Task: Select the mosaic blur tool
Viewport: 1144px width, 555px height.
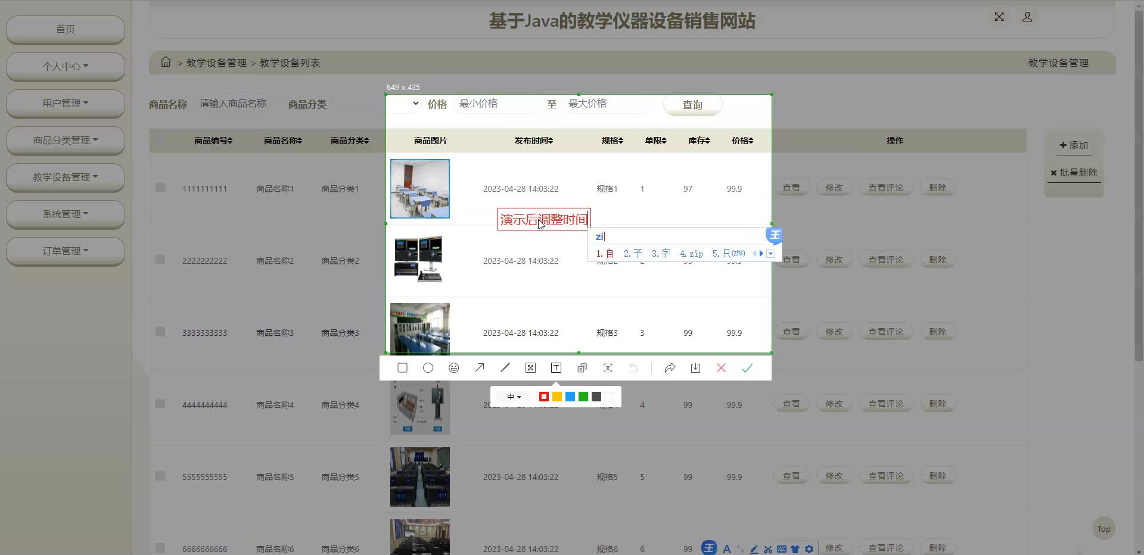Action: tap(530, 368)
